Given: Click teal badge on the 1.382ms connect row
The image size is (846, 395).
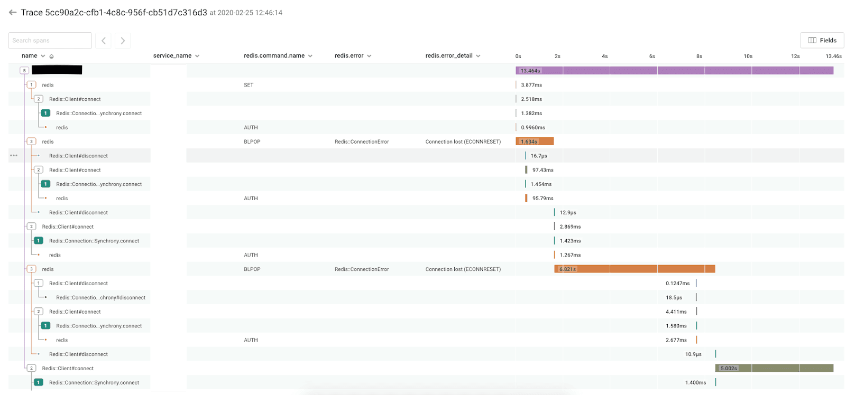Looking at the screenshot, I should point(45,113).
